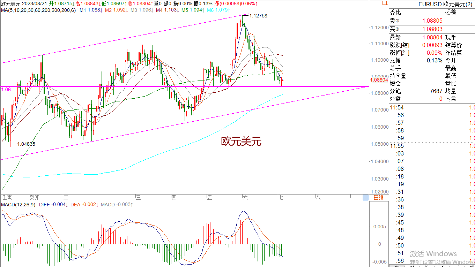
Task: Click the 量比 label
Action: pos(451,83)
